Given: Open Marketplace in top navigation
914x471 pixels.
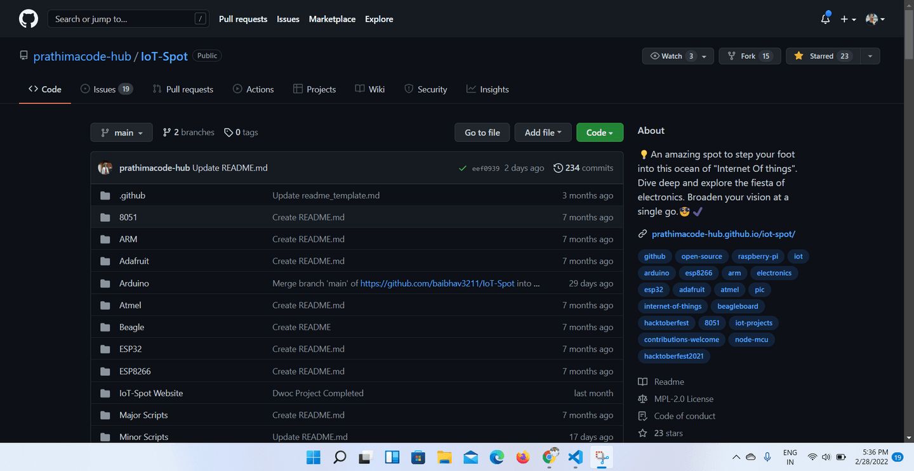Looking at the screenshot, I should [x=332, y=19].
